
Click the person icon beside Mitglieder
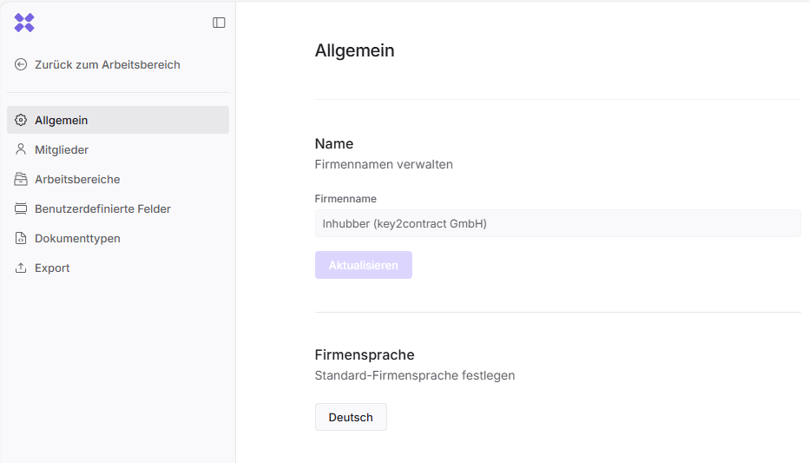coord(21,149)
